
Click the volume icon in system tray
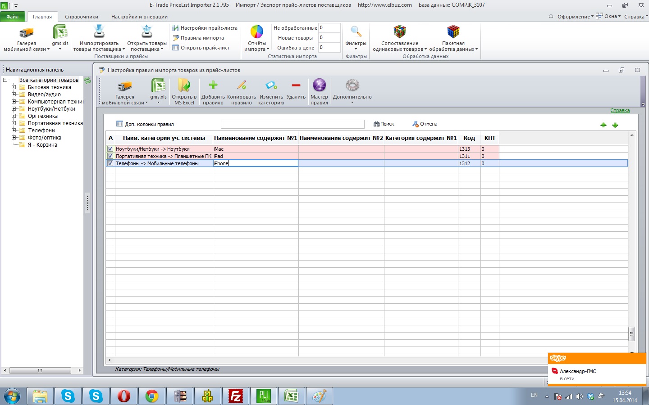(580, 396)
